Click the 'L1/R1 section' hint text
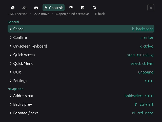The width and height of the screenshot is (162, 122). click(x=17, y=14)
